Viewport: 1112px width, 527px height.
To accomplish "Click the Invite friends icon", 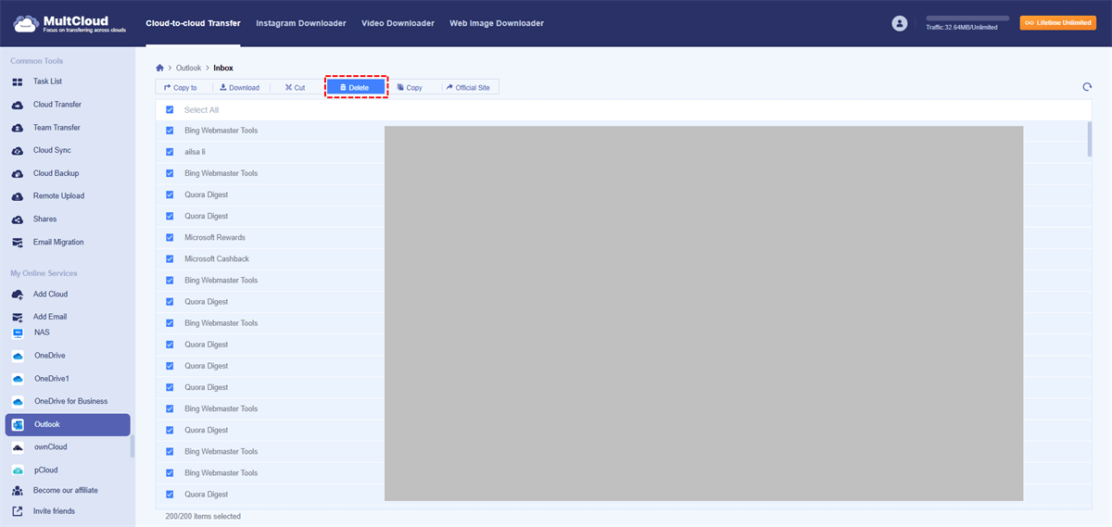I will [18, 511].
